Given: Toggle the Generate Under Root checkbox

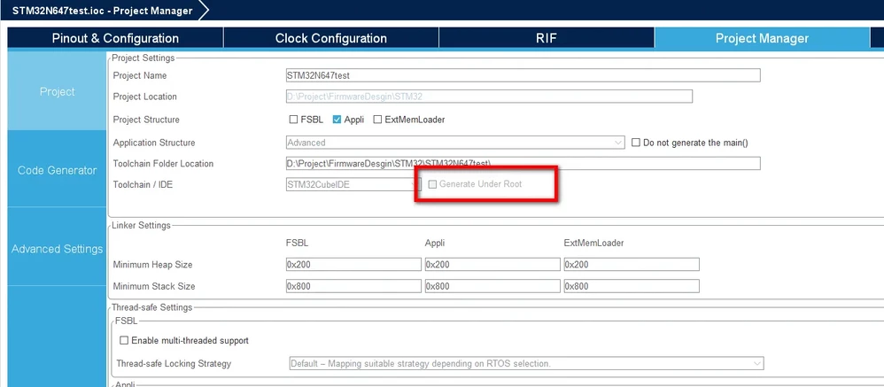Looking at the screenshot, I should [x=432, y=184].
